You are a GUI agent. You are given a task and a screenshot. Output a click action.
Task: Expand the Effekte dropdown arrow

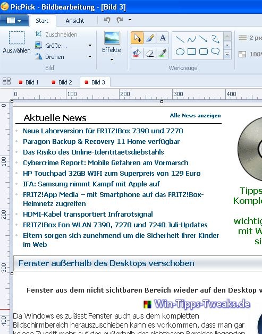point(112,59)
